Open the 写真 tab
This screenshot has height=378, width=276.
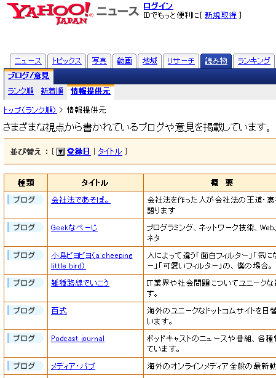[x=99, y=61]
